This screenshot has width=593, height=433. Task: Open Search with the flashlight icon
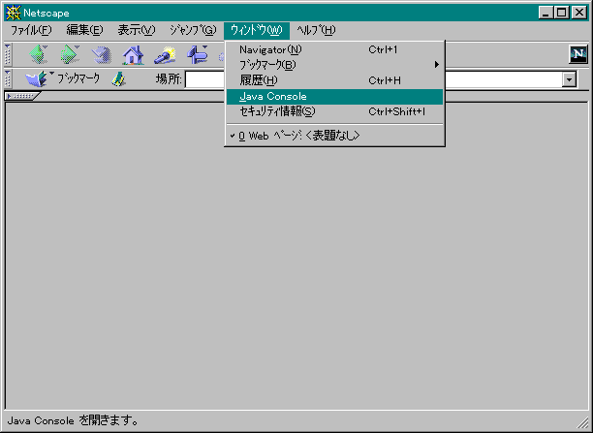(165, 55)
